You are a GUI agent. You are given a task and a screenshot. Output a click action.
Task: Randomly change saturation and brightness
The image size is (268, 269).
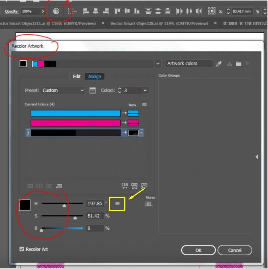(x=134, y=186)
